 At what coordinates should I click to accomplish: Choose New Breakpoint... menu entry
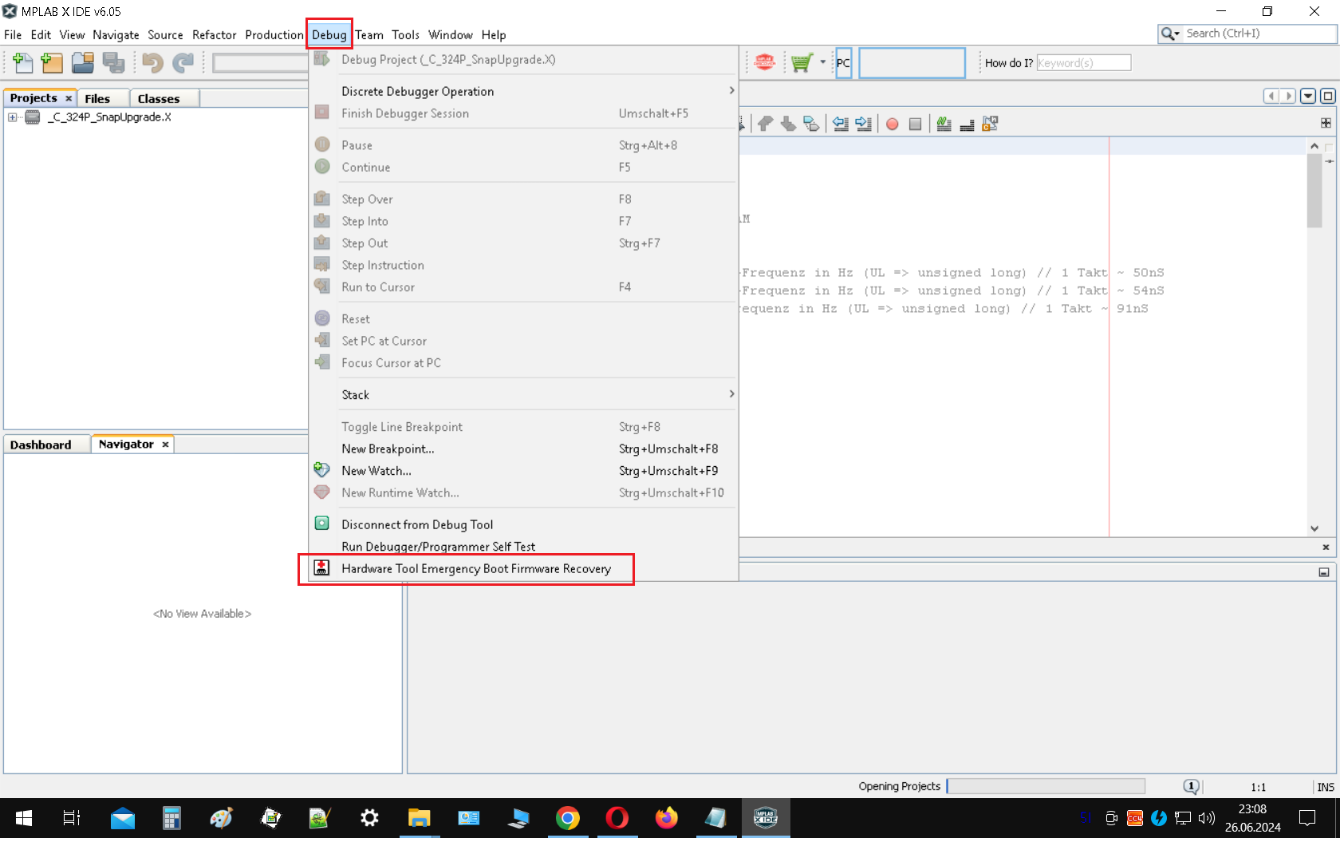pyautogui.click(x=523, y=449)
